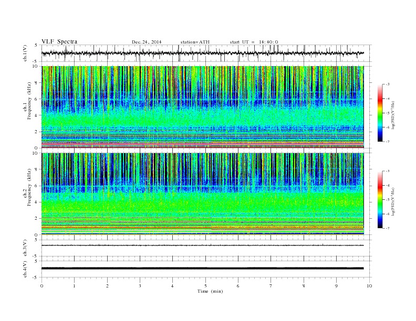The height and width of the screenshot is (321, 416).
Task: Click the '6' minute tick label
Action: click(x=238, y=286)
